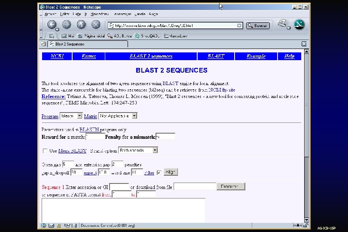Viewport: 348px width, 232px height.
Task: Follow the BLAST link in blue navigation bar
Action: click(216, 56)
